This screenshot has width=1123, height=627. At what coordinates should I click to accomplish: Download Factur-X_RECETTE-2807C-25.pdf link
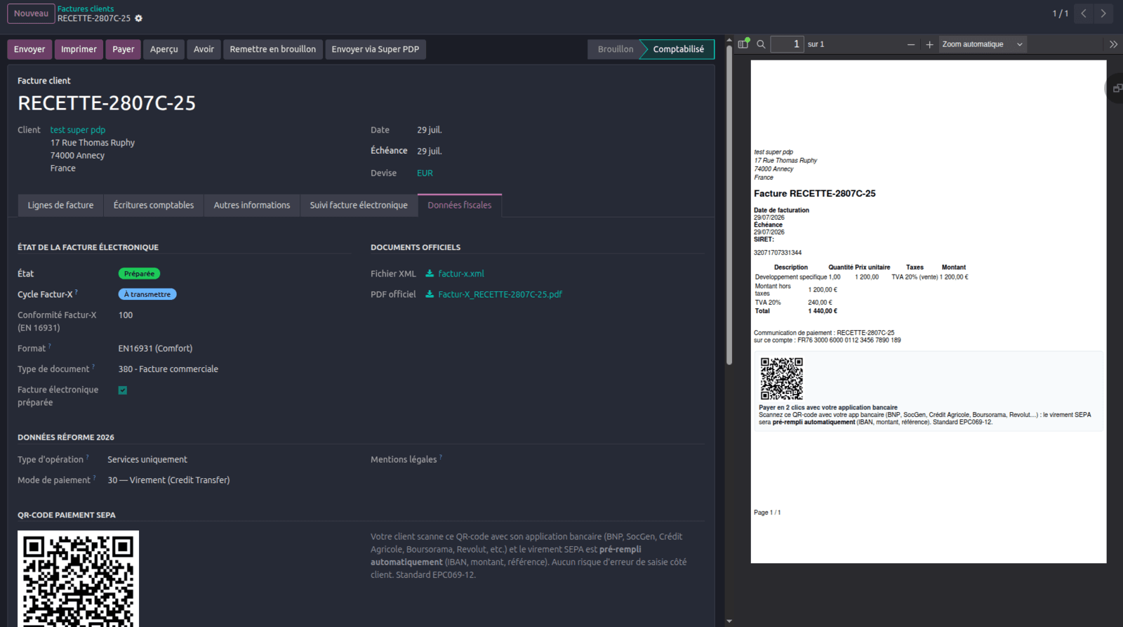(x=500, y=294)
